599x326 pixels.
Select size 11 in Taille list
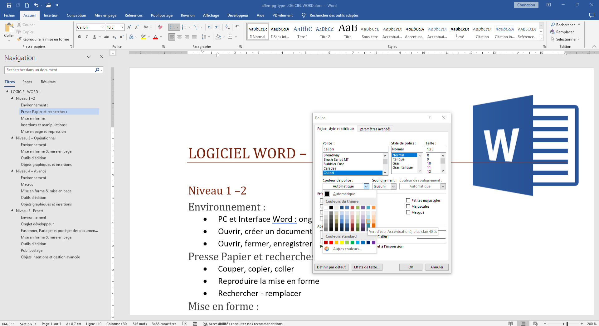click(429, 168)
